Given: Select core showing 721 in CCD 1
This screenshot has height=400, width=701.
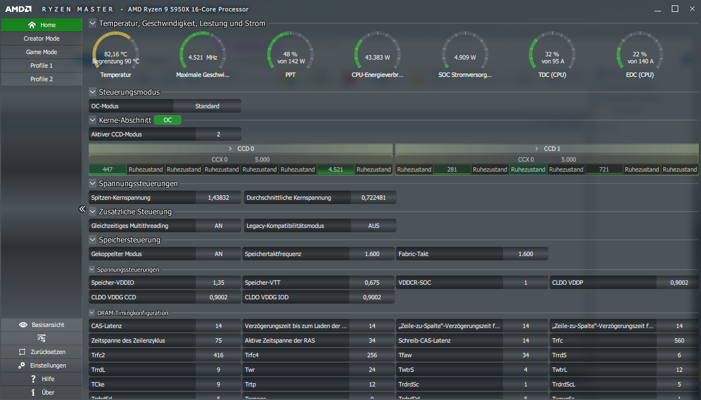Looking at the screenshot, I should (x=604, y=169).
